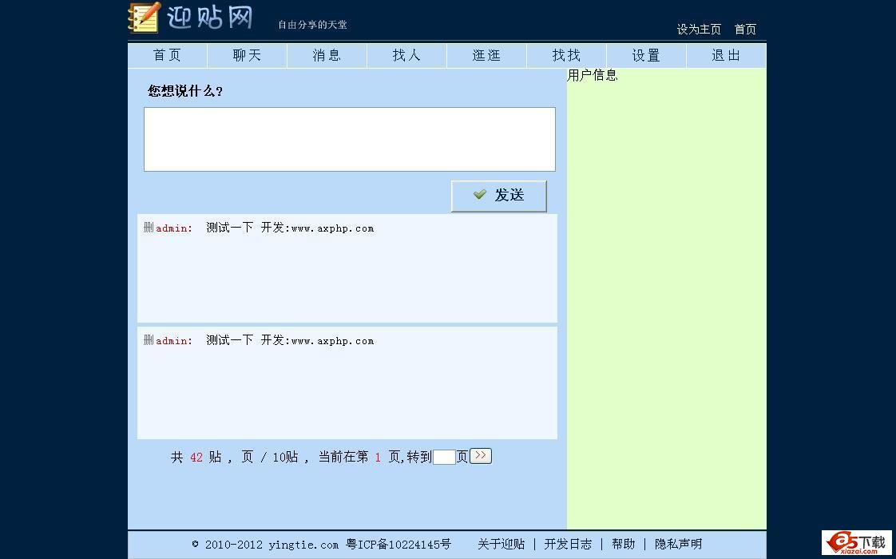Click the 隐私声明 footer link
Screen dimensions: 896x559
[x=678, y=544]
